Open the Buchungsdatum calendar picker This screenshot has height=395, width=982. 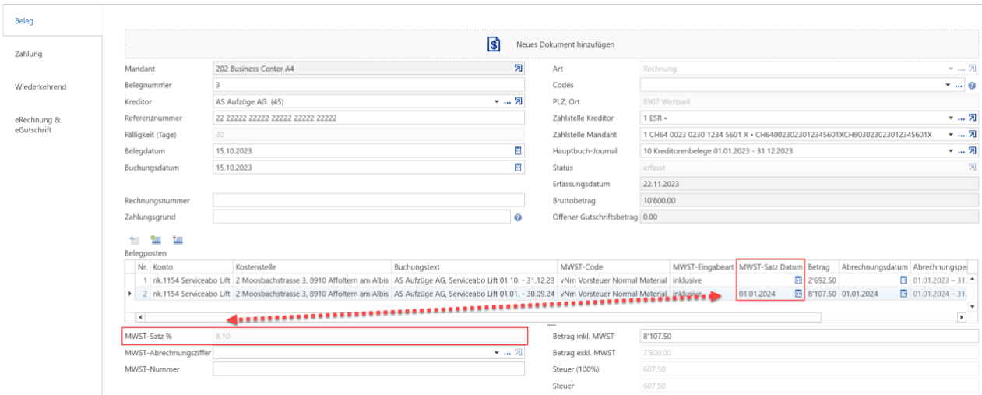coord(519,167)
